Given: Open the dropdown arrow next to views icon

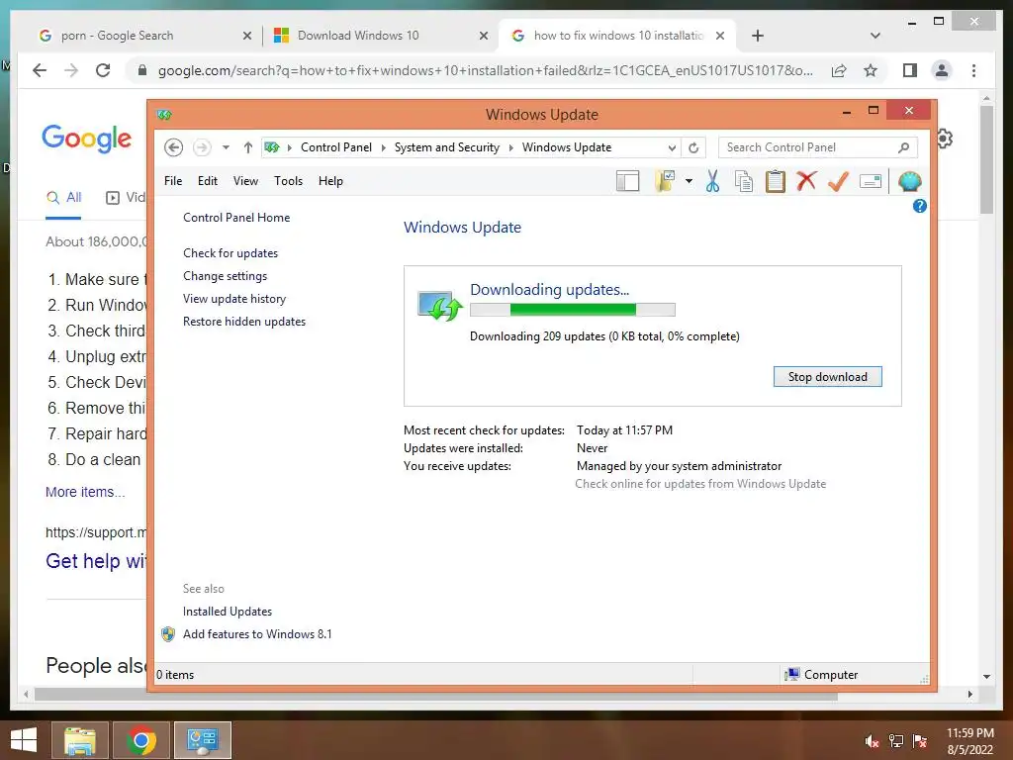Looking at the screenshot, I should pyautogui.click(x=689, y=182).
